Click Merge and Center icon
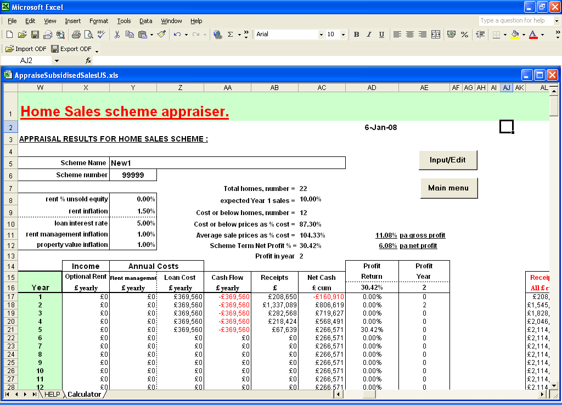 [436, 35]
